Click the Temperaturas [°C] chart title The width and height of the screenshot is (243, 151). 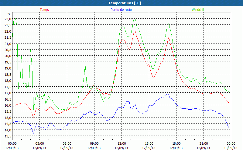click(x=125, y=3)
